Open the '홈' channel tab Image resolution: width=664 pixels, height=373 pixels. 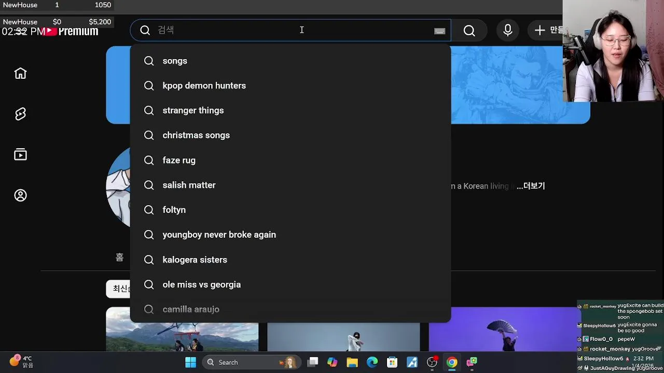click(119, 257)
